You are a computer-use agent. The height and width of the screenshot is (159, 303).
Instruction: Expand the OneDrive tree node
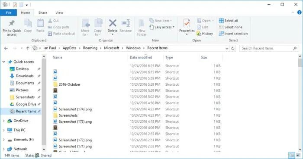3,121
